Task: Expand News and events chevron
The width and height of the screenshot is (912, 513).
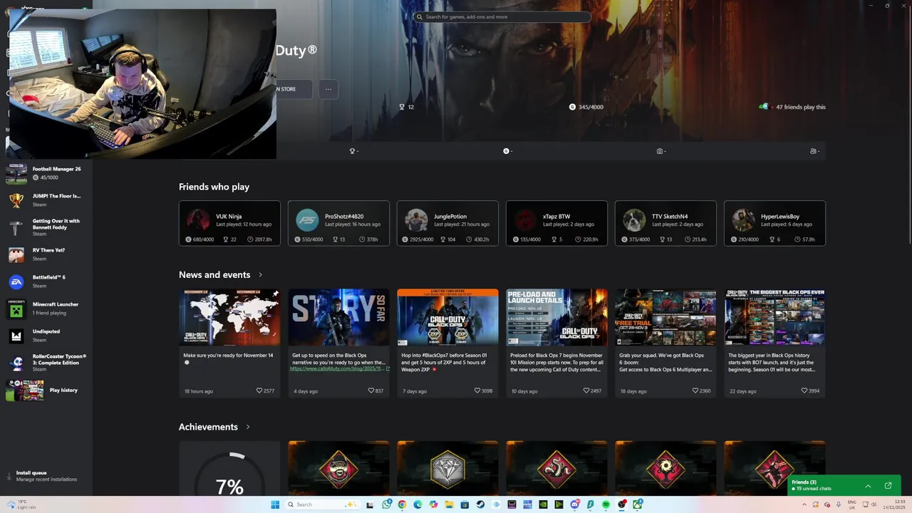Action: [x=260, y=275]
